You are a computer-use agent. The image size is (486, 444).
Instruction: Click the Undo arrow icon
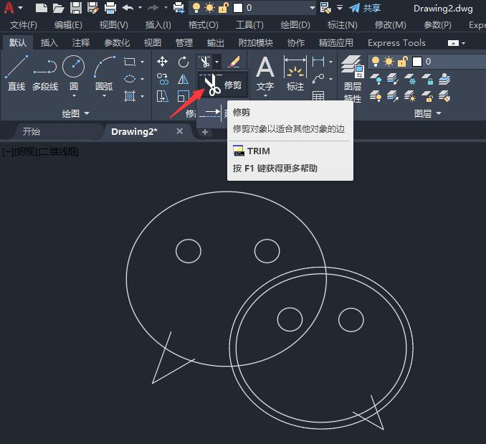(x=128, y=7)
